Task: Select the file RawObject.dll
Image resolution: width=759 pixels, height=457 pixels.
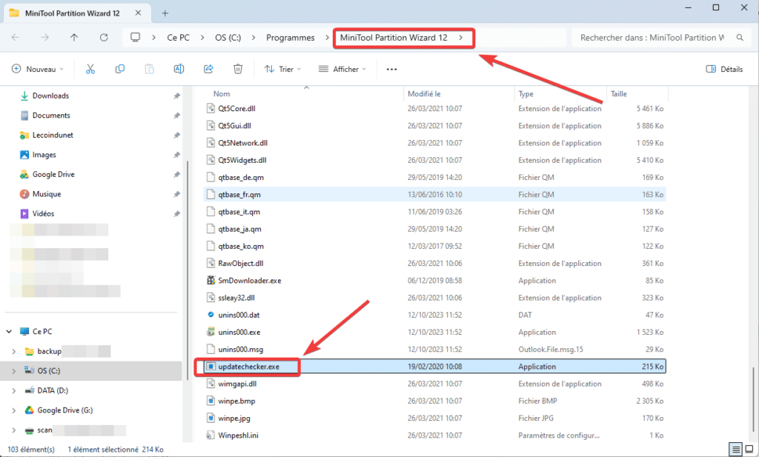Action: click(x=241, y=264)
